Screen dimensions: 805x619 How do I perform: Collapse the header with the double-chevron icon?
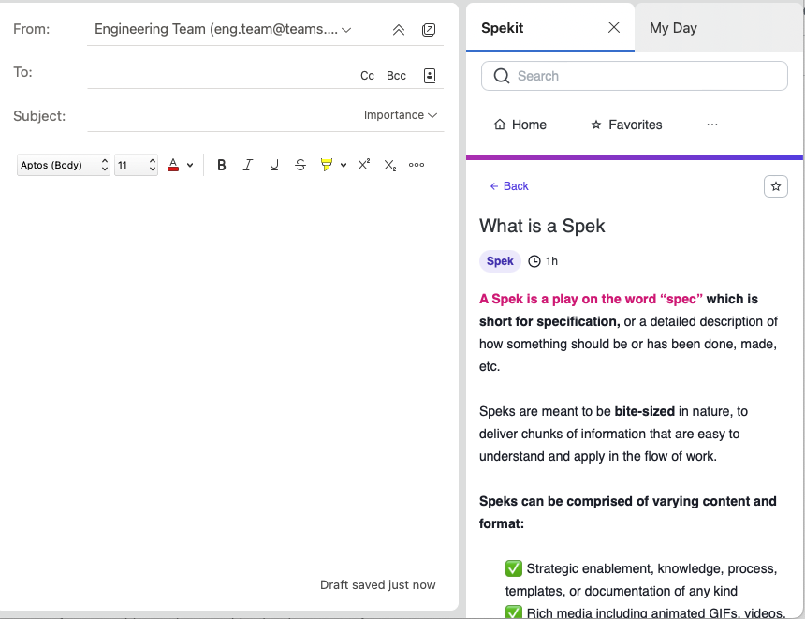pos(399,30)
